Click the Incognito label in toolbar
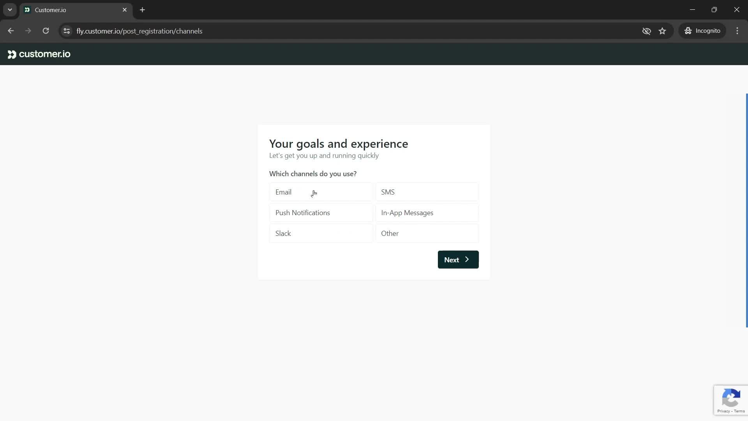 pos(708,31)
